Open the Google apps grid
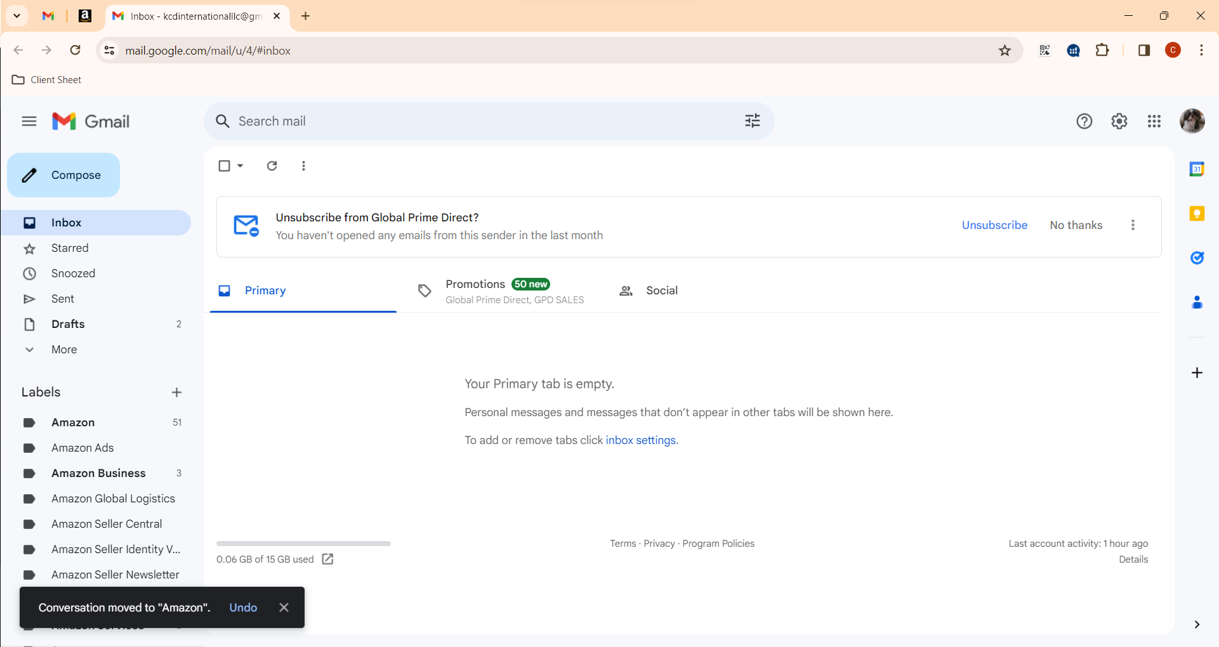This screenshot has height=647, width=1219. coord(1154,121)
